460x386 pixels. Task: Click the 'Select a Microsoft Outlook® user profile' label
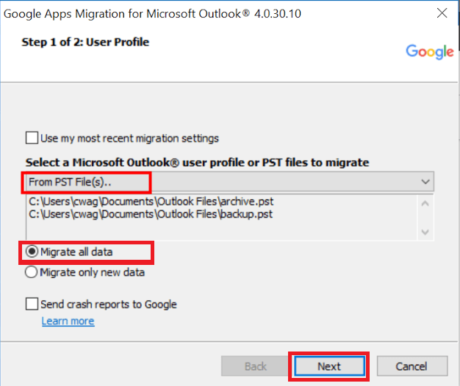click(197, 162)
